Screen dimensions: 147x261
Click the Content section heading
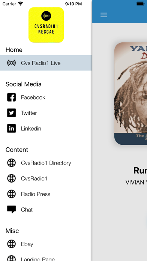pos(17,150)
